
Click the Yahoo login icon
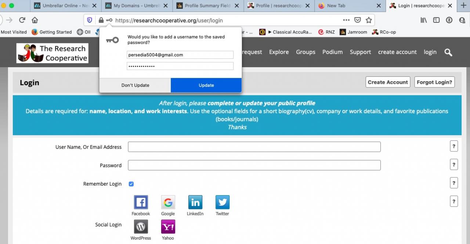click(168, 227)
